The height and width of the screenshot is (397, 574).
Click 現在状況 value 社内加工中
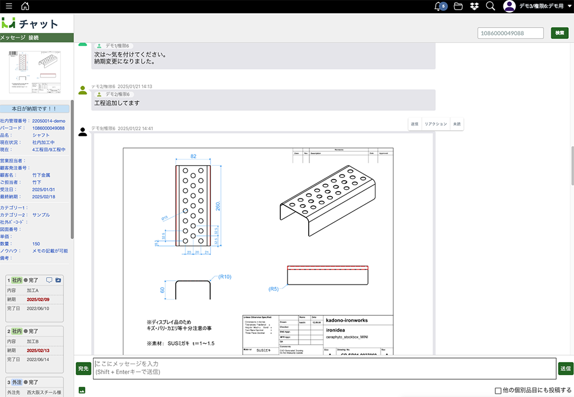pyautogui.click(x=43, y=142)
